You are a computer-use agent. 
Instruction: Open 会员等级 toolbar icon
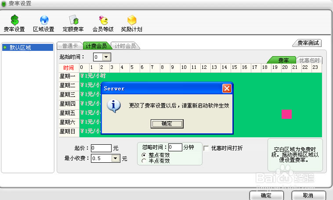pyautogui.click(x=103, y=21)
